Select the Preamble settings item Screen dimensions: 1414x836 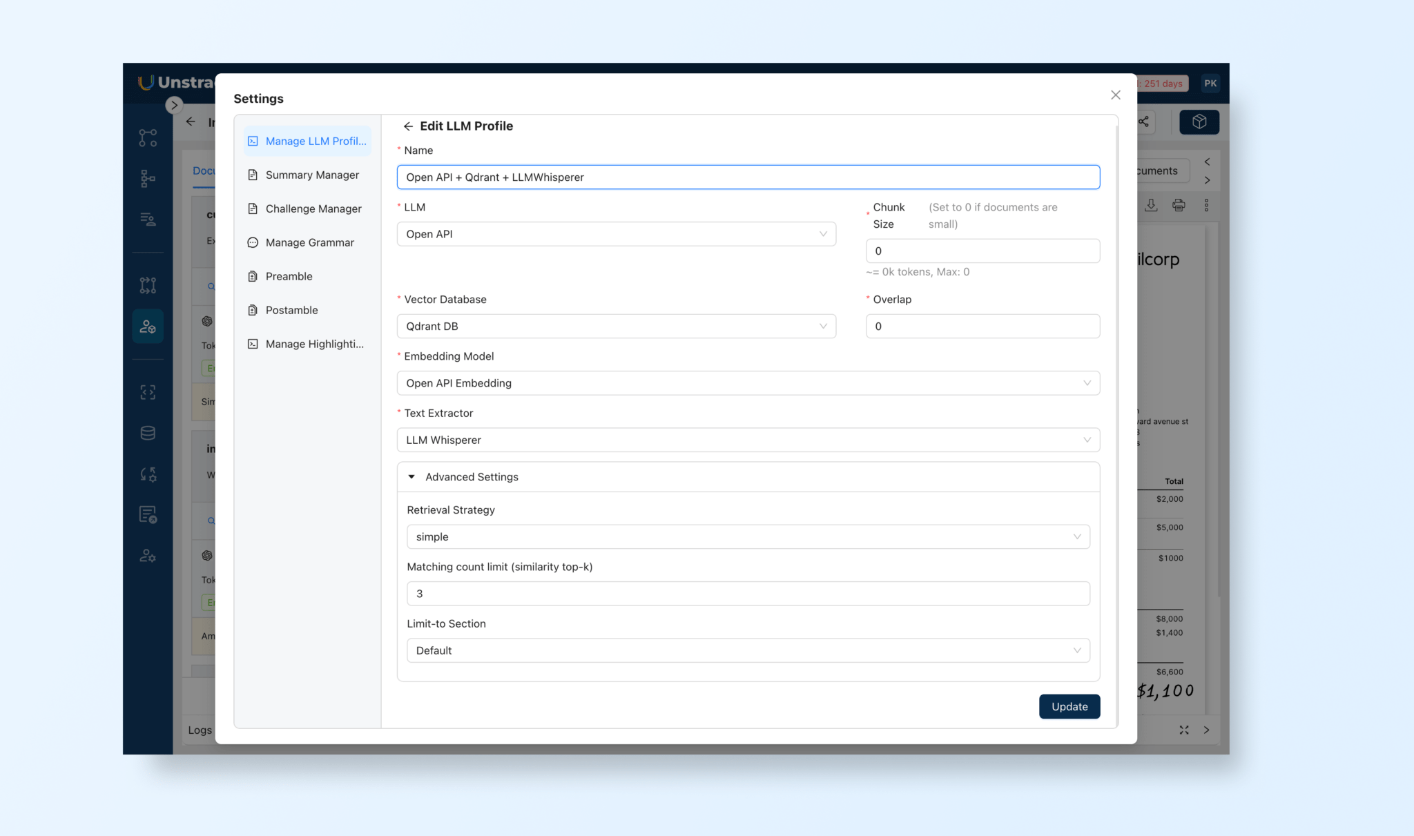click(x=288, y=276)
